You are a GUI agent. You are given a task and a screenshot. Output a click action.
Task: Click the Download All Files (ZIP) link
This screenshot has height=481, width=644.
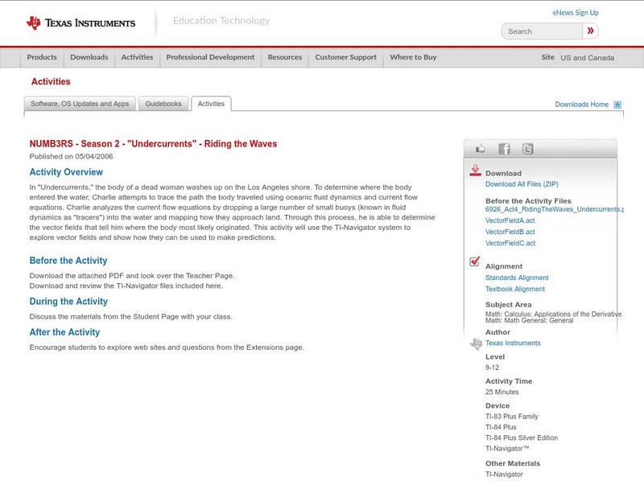pos(522,184)
